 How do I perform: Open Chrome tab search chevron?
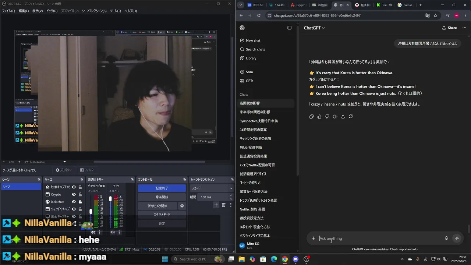point(241,5)
